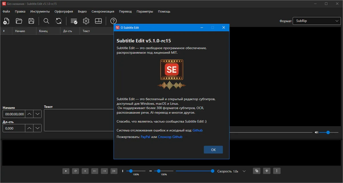
Task: Click the horizontal zoom 100% slider
Action: coord(164,171)
